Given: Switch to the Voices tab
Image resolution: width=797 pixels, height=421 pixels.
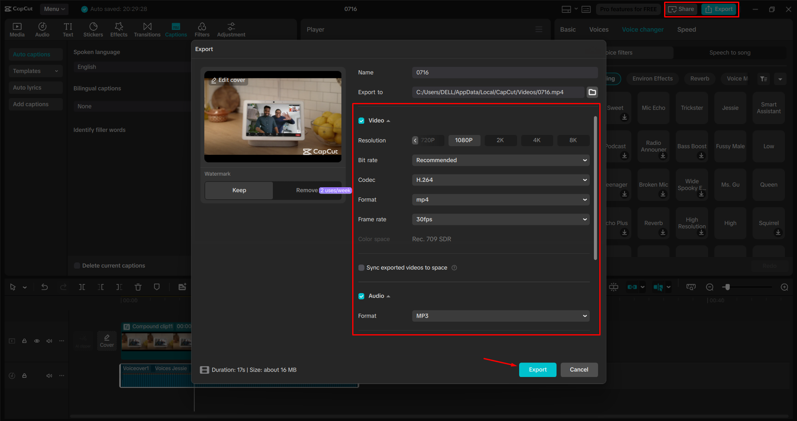Looking at the screenshot, I should point(598,29).
